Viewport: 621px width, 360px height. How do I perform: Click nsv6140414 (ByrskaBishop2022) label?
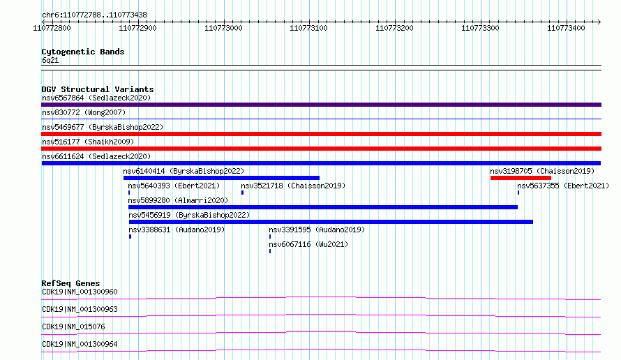click(184, 171)
